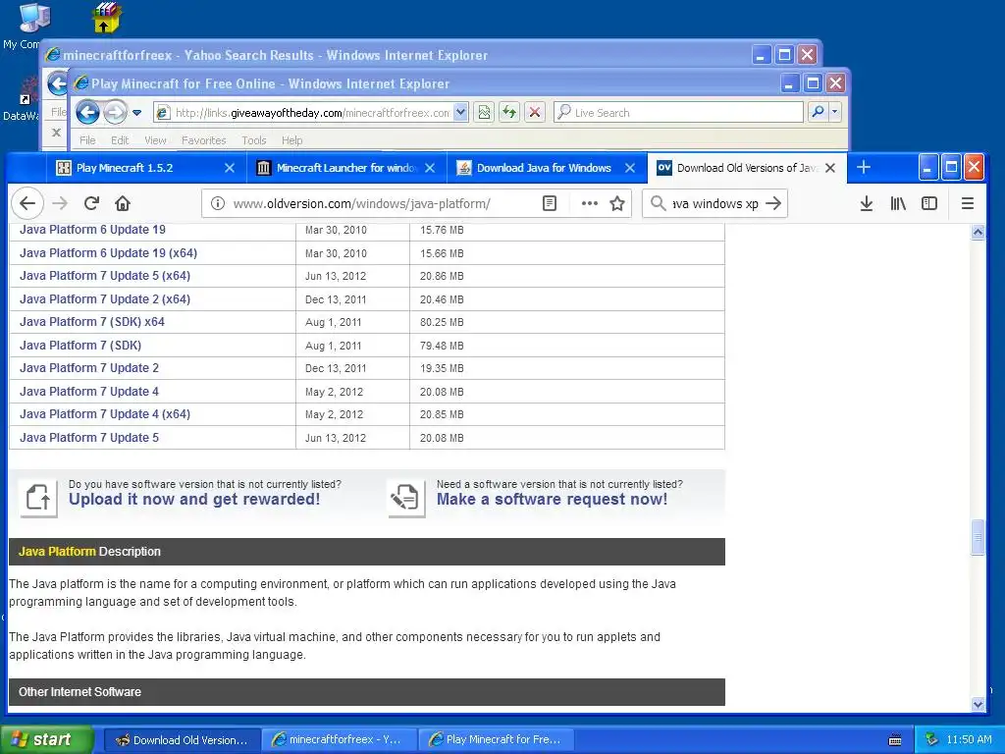Open the Windows start menu

tap(47, 740)
